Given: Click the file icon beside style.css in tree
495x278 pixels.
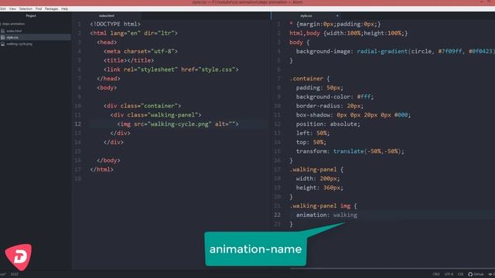Looking at the screenshot, I should 3,38.
